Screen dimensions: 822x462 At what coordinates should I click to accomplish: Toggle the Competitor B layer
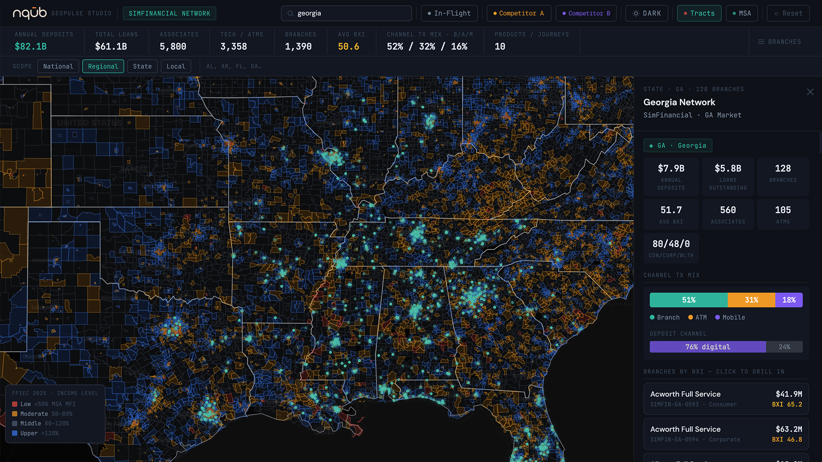click(586, 13)
